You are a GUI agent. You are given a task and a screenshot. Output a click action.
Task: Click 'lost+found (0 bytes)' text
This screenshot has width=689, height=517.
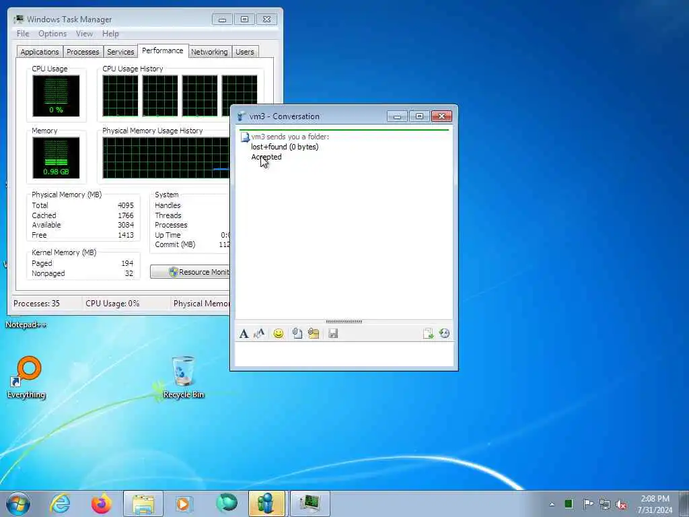285,147
